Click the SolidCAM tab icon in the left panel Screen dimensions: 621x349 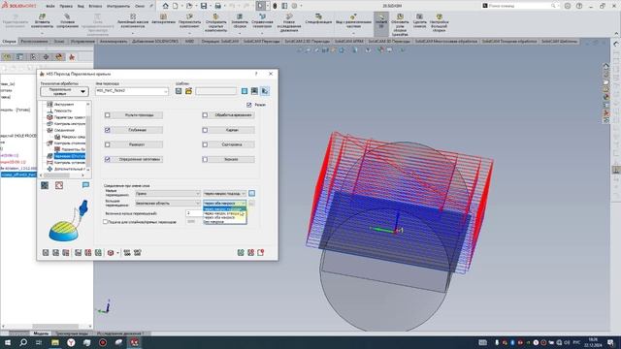(72, 57)
